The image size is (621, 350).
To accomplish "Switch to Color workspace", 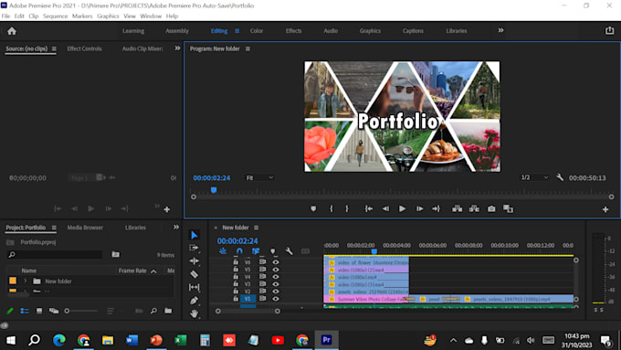I will pos(257,30).
